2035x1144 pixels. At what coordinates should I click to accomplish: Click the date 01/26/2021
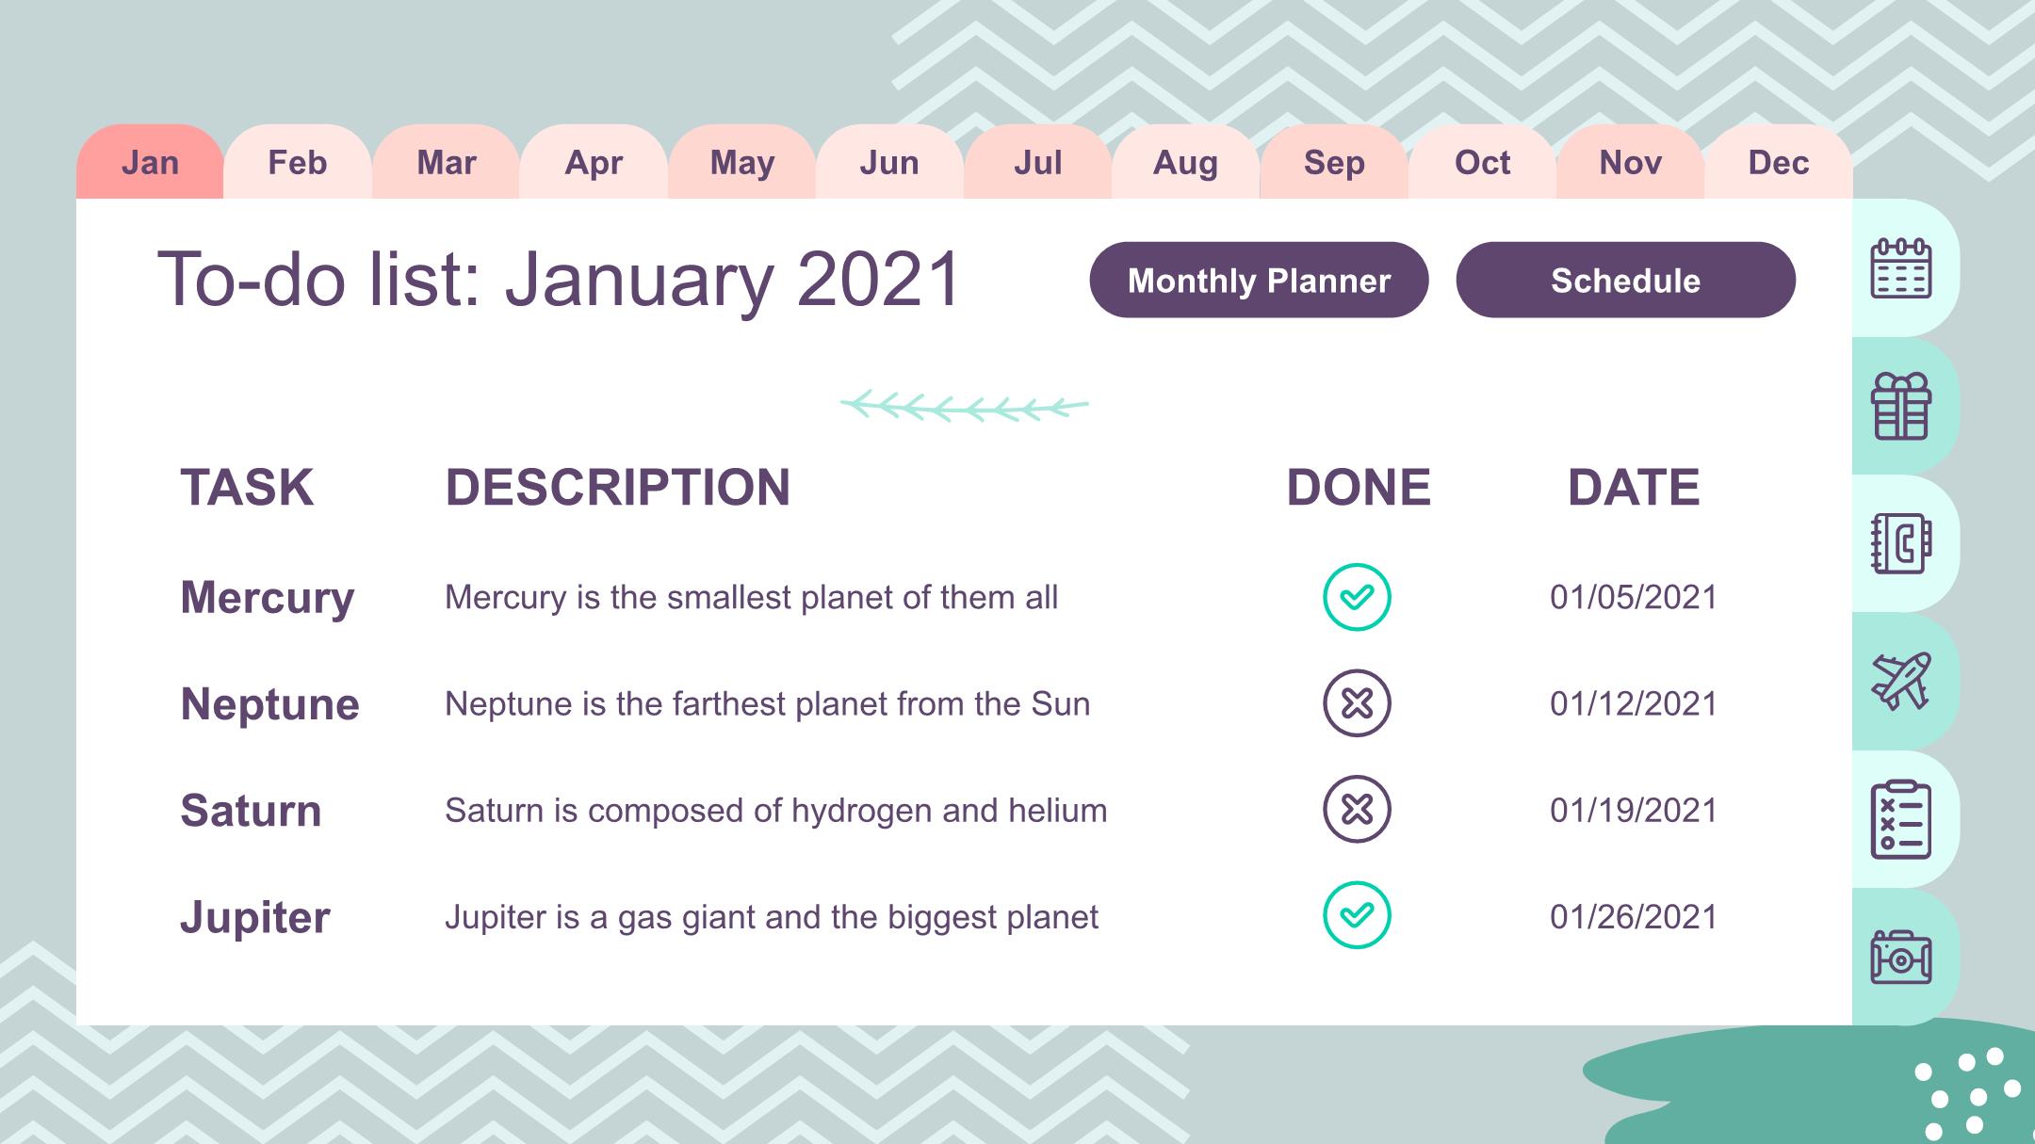(x=1634, y=917)
